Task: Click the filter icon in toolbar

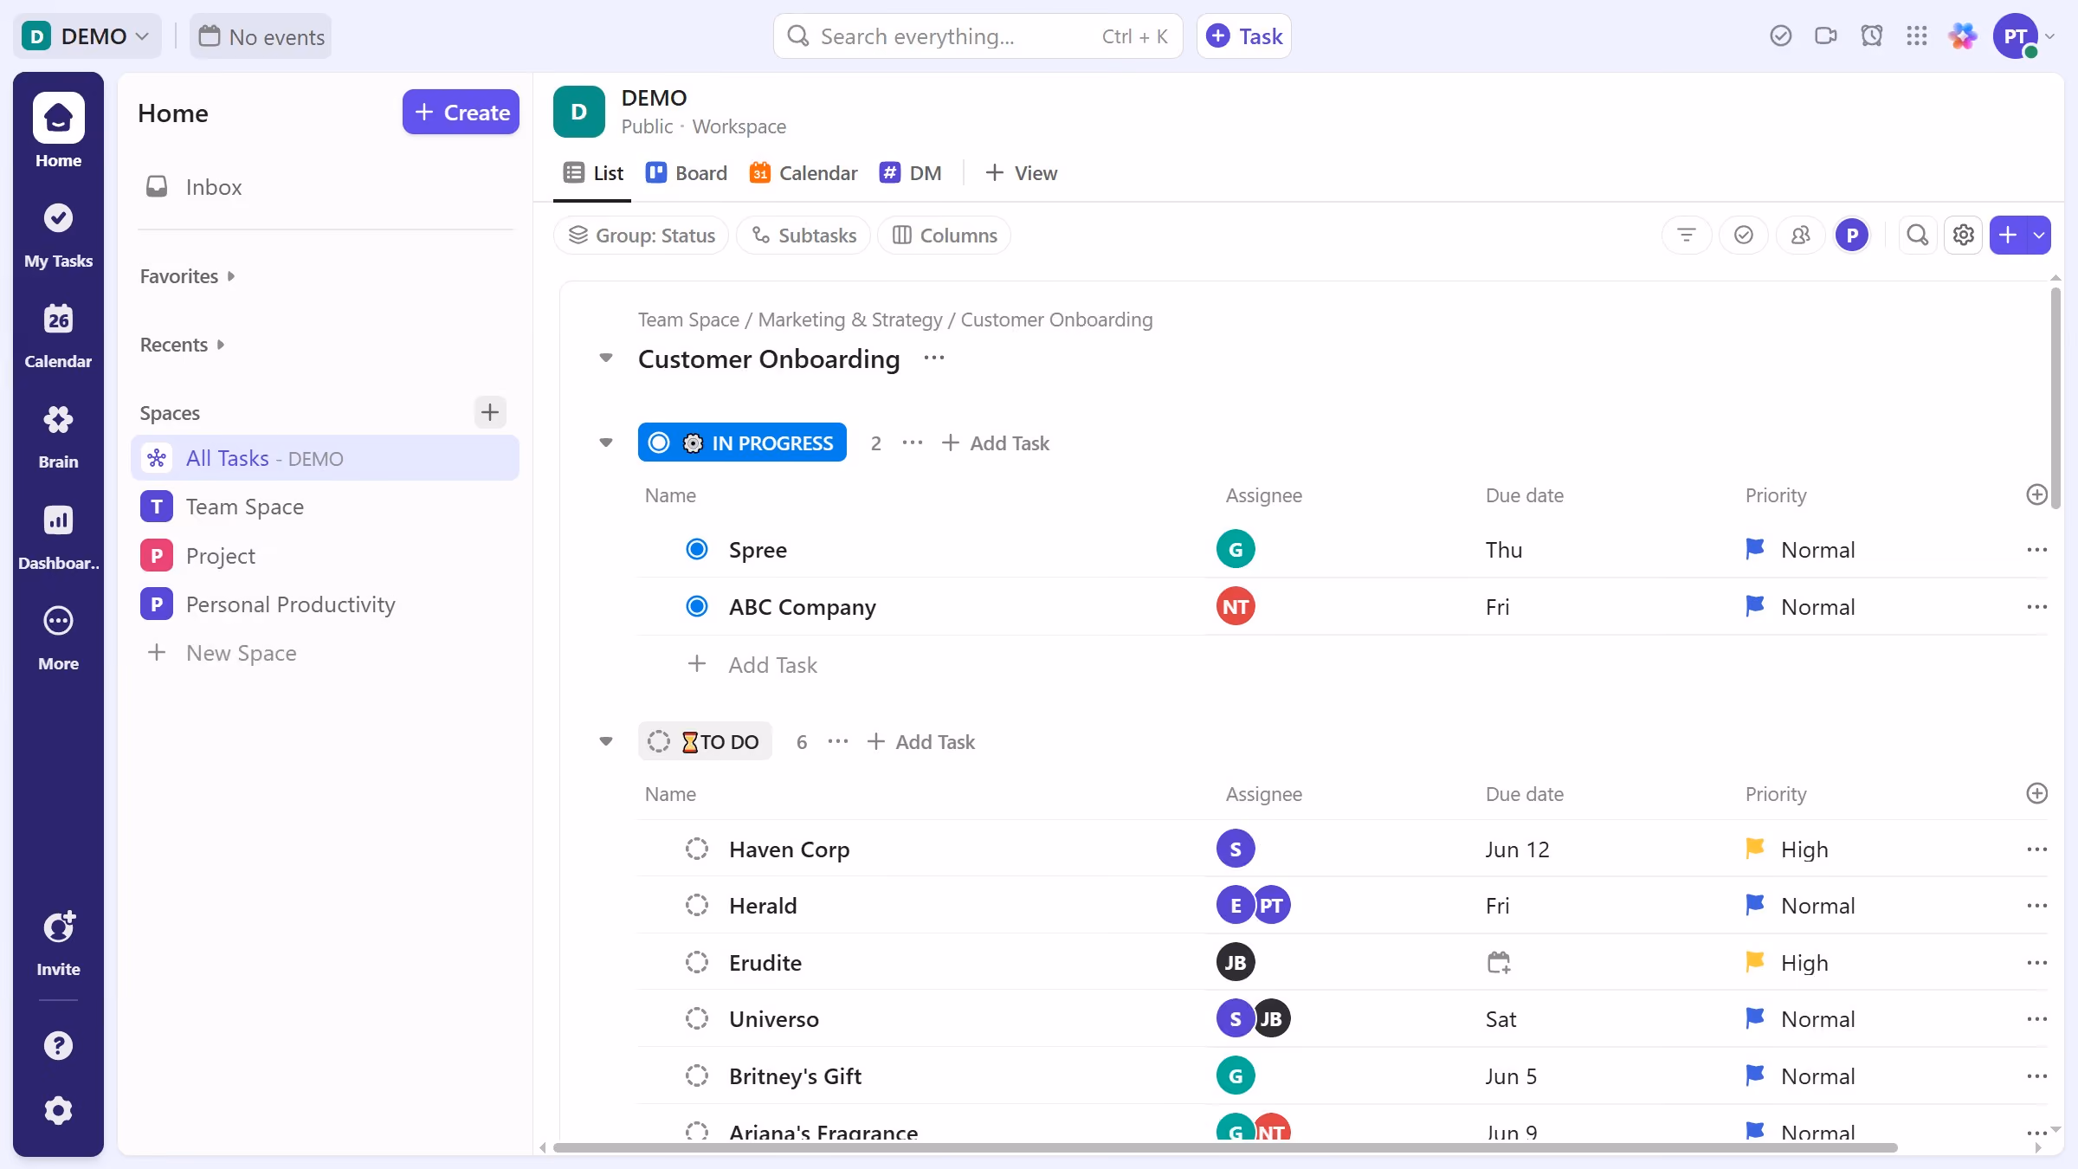Action: coord(1686,235)
